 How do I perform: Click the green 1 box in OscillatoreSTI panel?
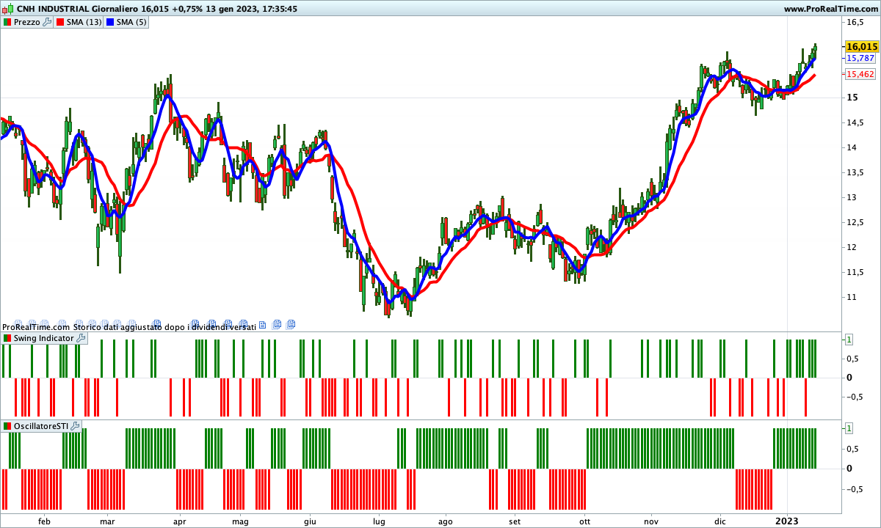tap(849, 428)
